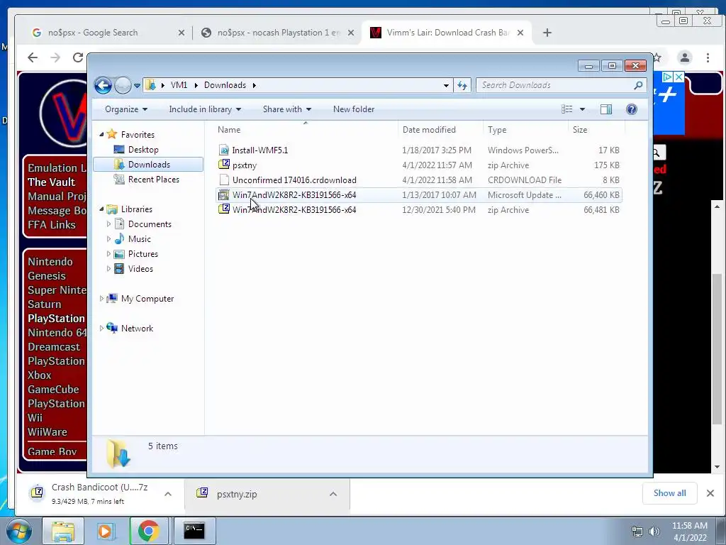Open the view options dropdown arrow
726x545 pixels.
(583, 109)
